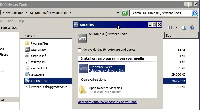The height and width of the screenshot is (110, 200).
Task: Expand the address bar history dropdown arrow
Action: tap(118, 13)
